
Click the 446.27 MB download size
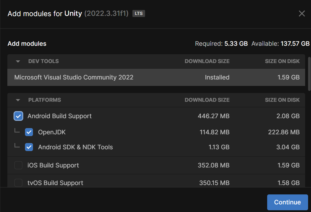pyautogui.click(x=214, y=116)
